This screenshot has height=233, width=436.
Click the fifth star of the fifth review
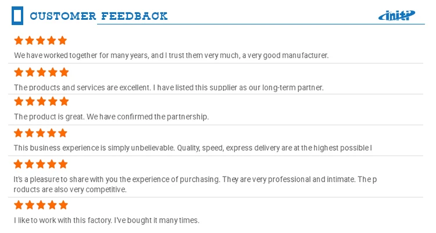pyautogui.click(x=63, y=164)
